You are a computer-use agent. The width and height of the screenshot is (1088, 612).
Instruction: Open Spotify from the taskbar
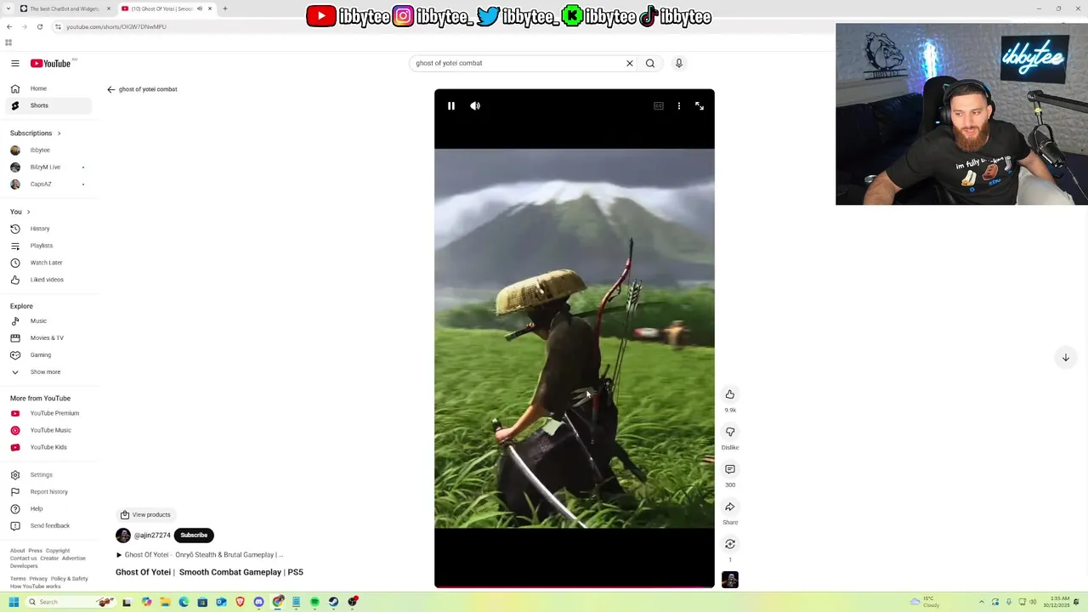coord(314,602)
